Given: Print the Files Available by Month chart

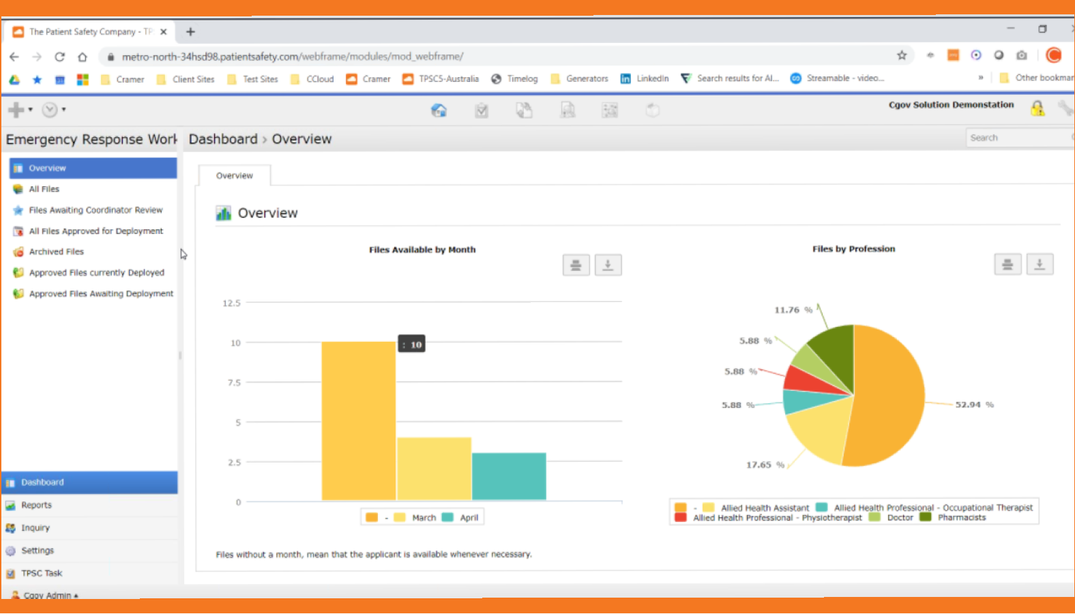Looking at the screenshot, I should tap(576, 265).
